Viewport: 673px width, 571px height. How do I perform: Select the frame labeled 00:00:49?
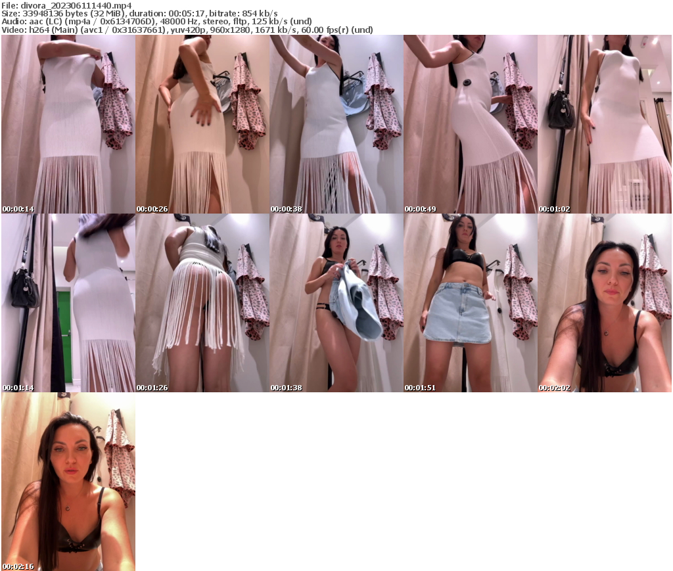coord(470,124)
